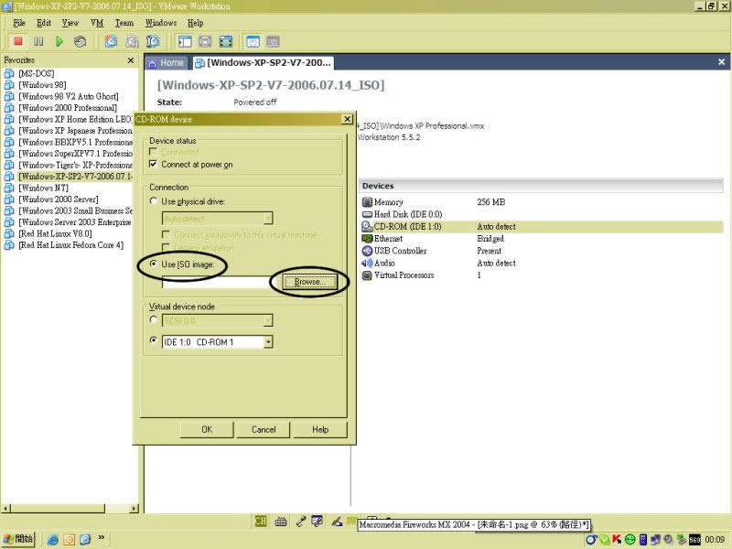Select [Red Hat Linux Fedora Core 4] favorite

click(70, 245)
